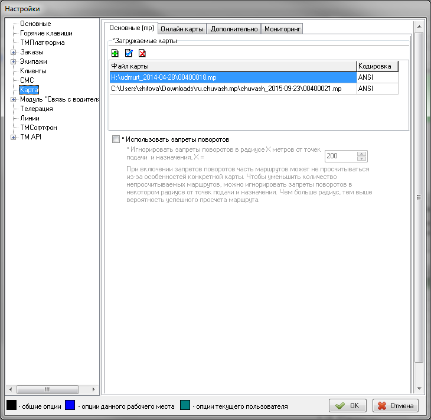This screenshot has height=420, width=431.
Task: Click the delete map file icon
Action: coord(142,53)
